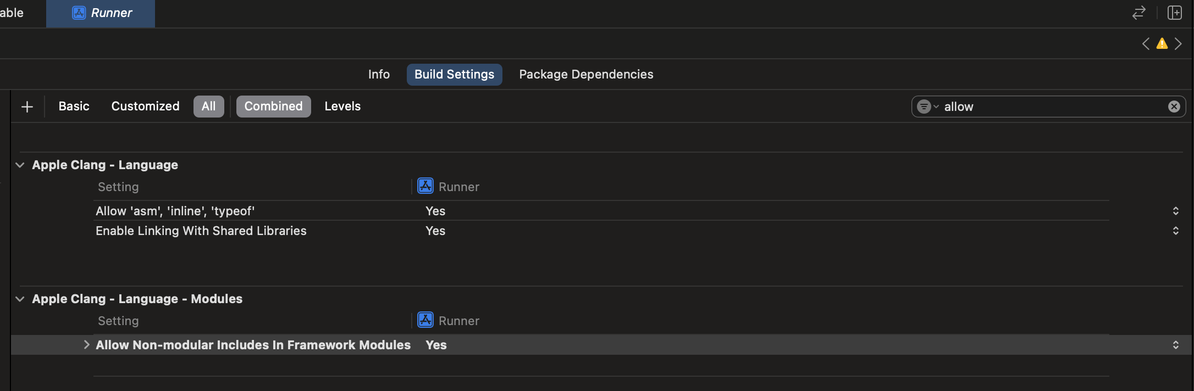
Task: Add a build setting with plus button
Action: [x=27, y=107]
